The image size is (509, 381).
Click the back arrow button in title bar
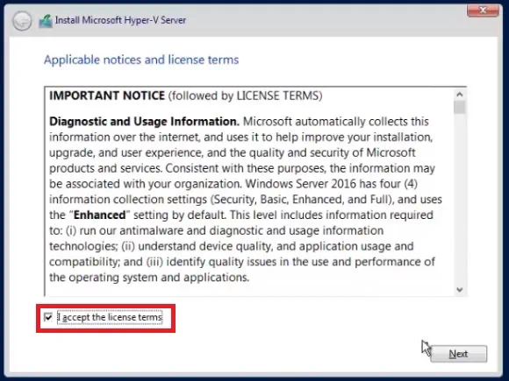click(22, 21)
